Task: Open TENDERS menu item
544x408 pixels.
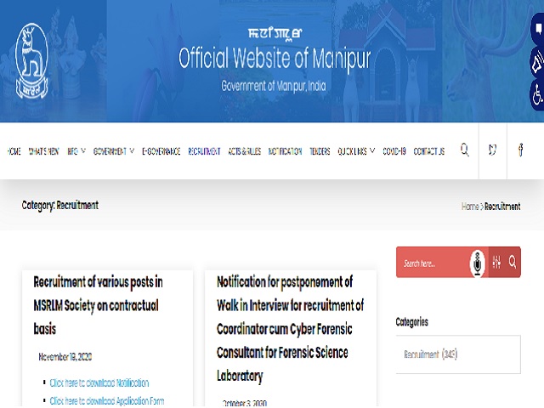Action: [x=320, y=151]
